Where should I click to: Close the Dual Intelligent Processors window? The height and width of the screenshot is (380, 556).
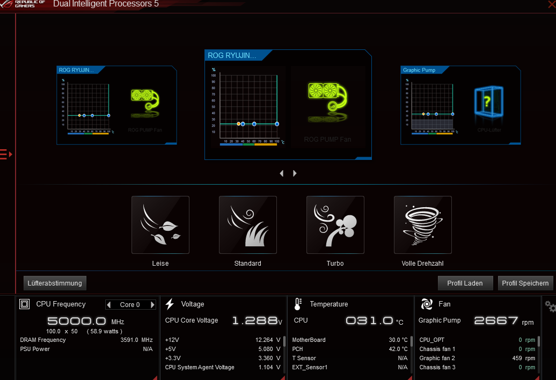coord(552,4)
